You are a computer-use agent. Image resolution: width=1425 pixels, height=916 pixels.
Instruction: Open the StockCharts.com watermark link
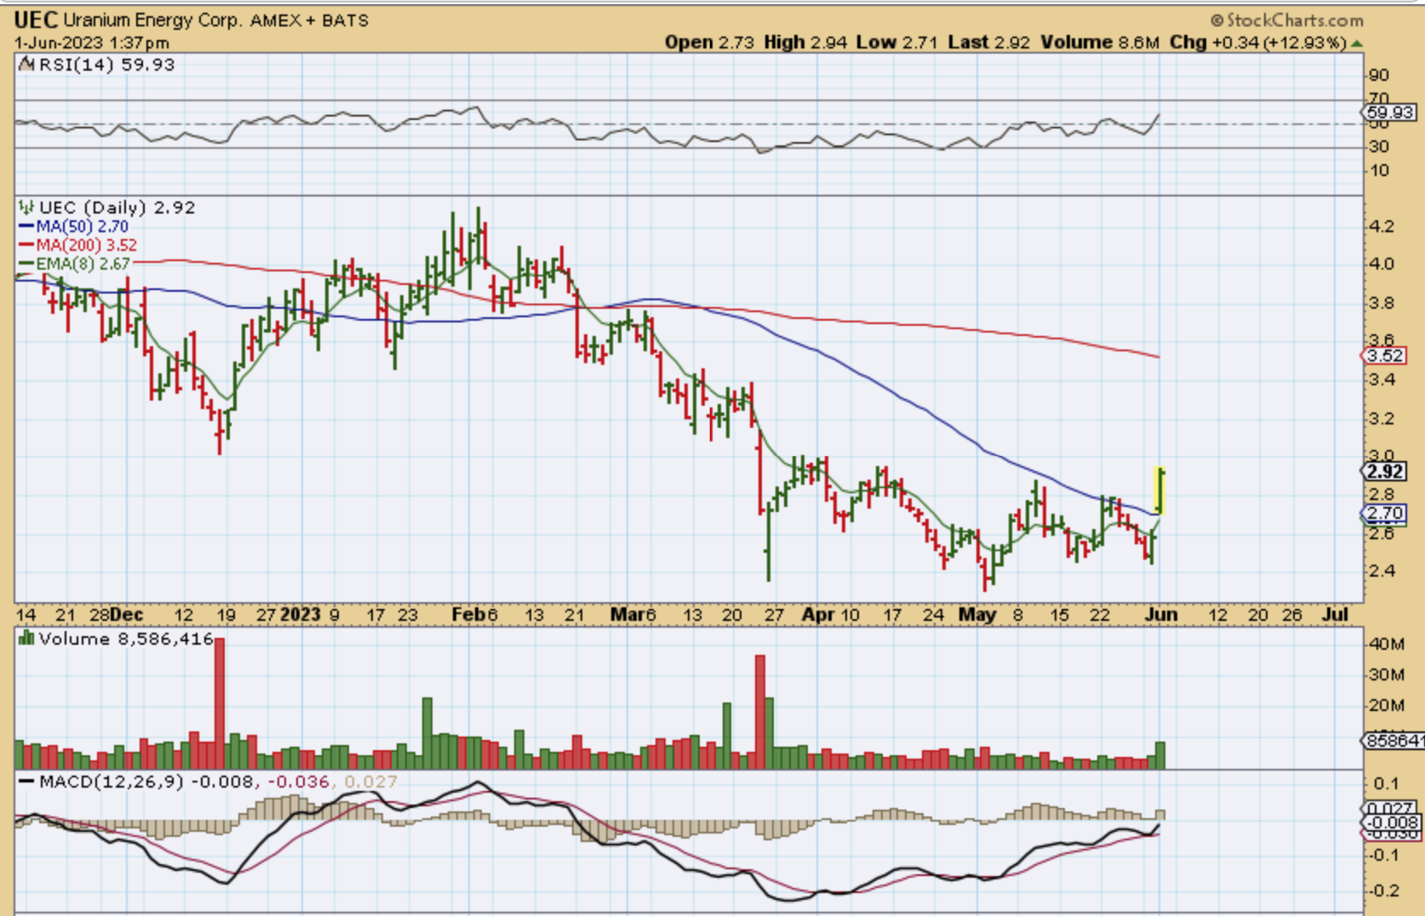[1286, 20]
